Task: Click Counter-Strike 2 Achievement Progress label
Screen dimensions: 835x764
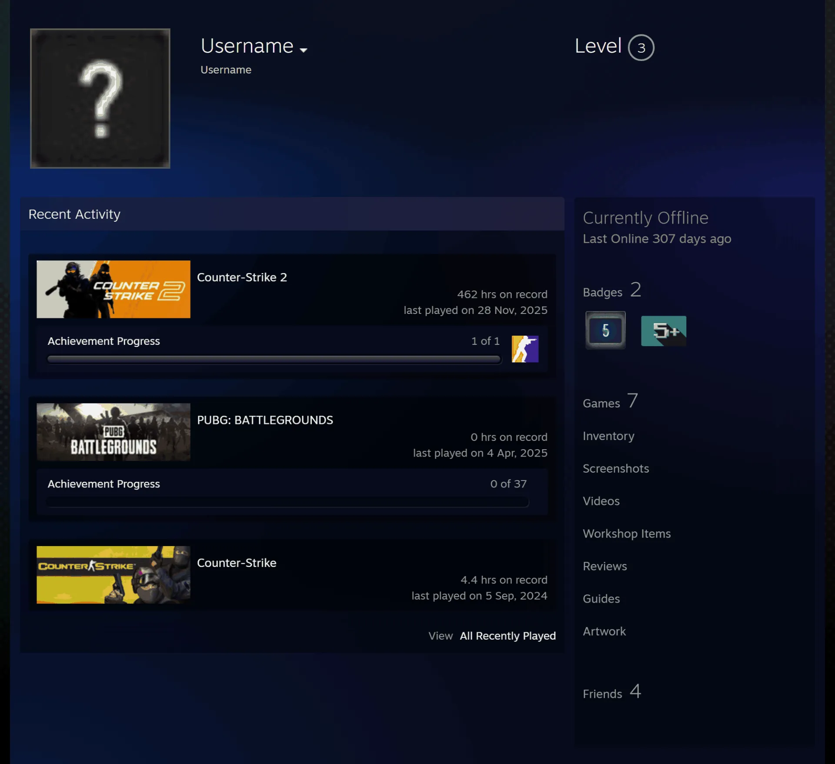Action: pyautogui.click(x=104, y=341)
